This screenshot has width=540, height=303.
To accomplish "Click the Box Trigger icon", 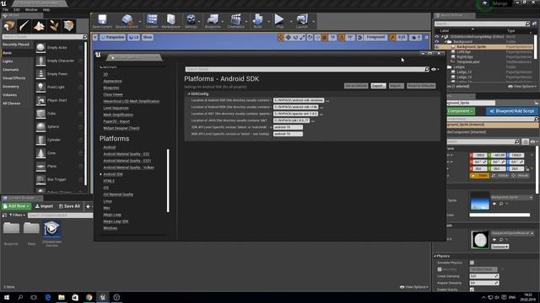I will click(40, 179).
